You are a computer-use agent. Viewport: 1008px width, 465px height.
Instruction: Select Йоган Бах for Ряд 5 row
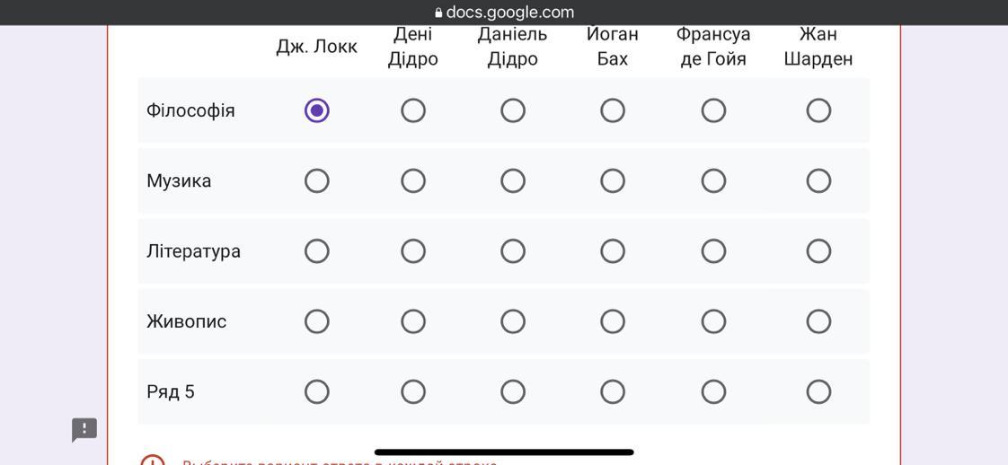(613, 391)
